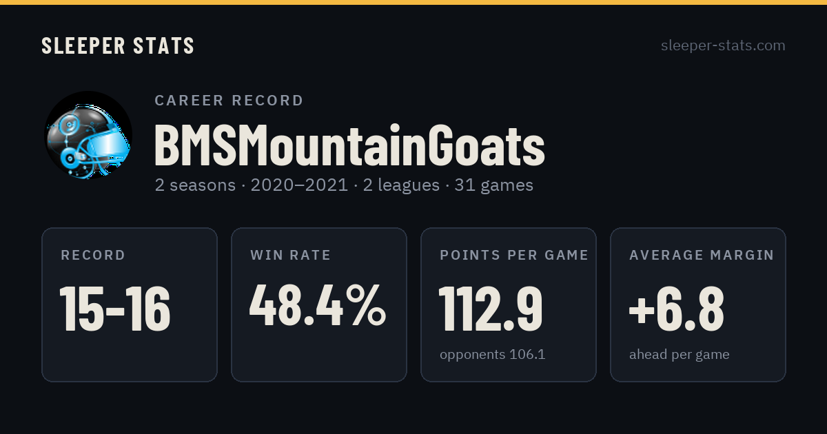Image resolution: width=827 pixels, height=434 pixels.
Task: Click the 48.4% win rate figure
Action: 318,306
